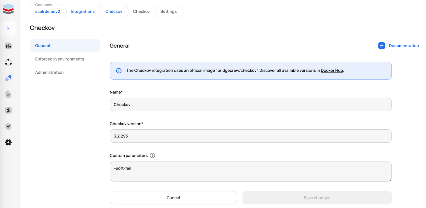Screen dimensions: 426x208
Task: Open the document page sidebar icon
Action: click(8, 94)
